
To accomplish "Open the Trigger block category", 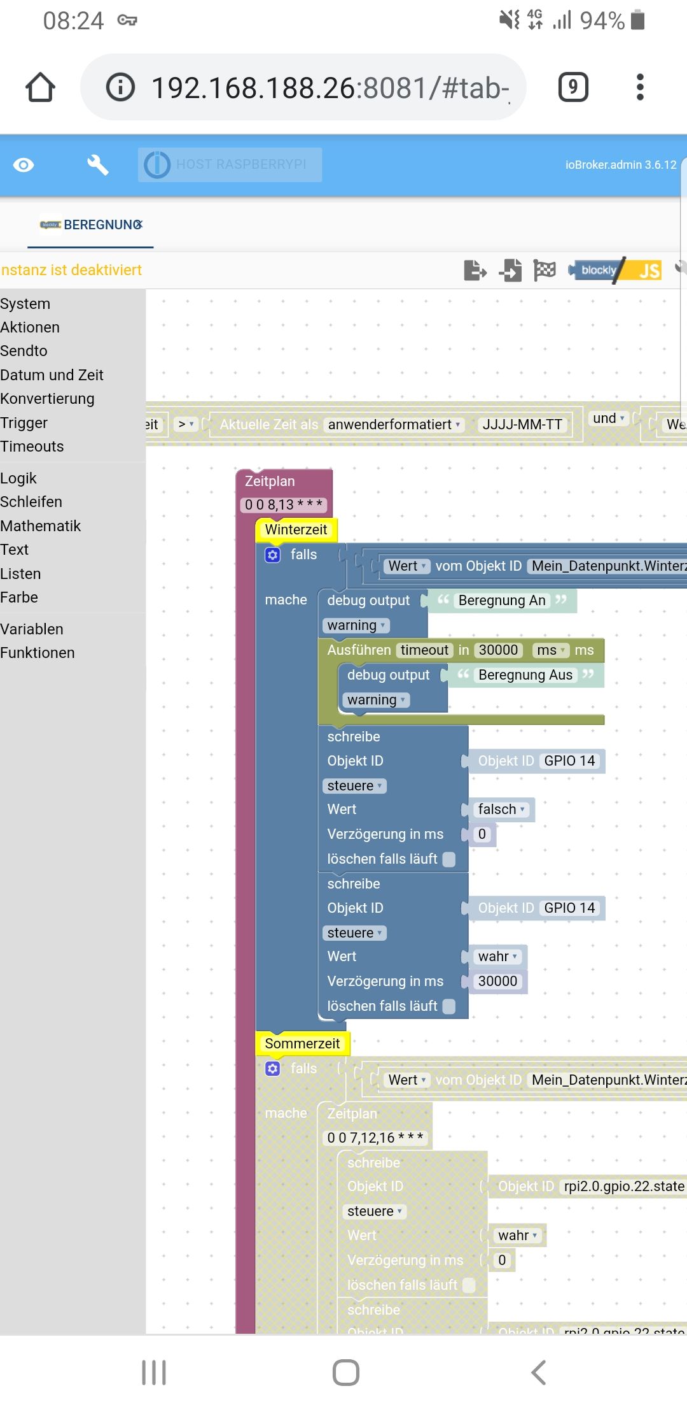I will tap(24, 423).
